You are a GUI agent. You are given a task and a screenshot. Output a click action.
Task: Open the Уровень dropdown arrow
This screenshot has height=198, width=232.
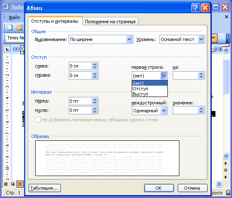201,39
